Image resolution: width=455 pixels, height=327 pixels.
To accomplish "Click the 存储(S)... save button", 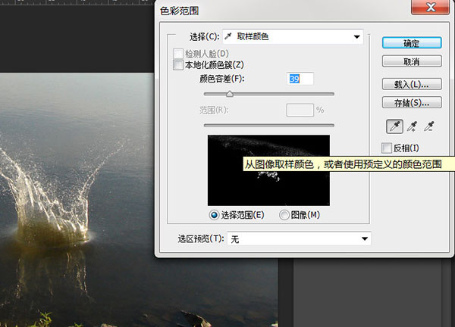I will click(412, 102).
